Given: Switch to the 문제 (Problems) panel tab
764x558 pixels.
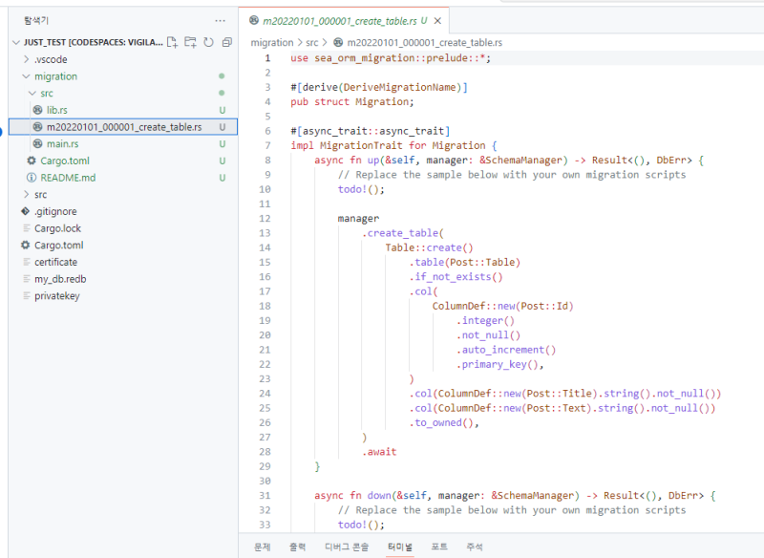Looking at the screenshot, I should tap(262, 547).
